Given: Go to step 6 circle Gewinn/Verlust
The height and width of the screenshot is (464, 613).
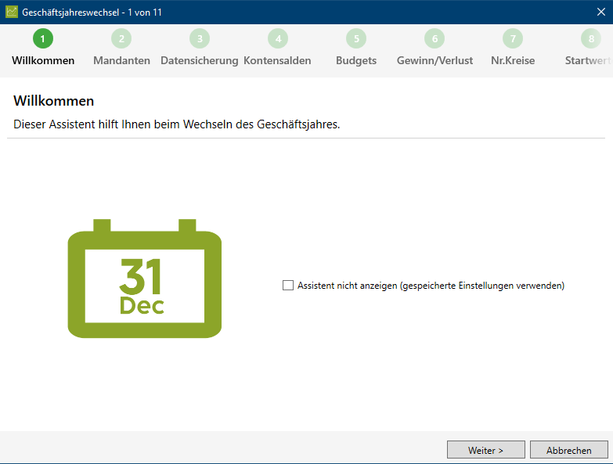Looking at the screenshot, I should point(435,38).
